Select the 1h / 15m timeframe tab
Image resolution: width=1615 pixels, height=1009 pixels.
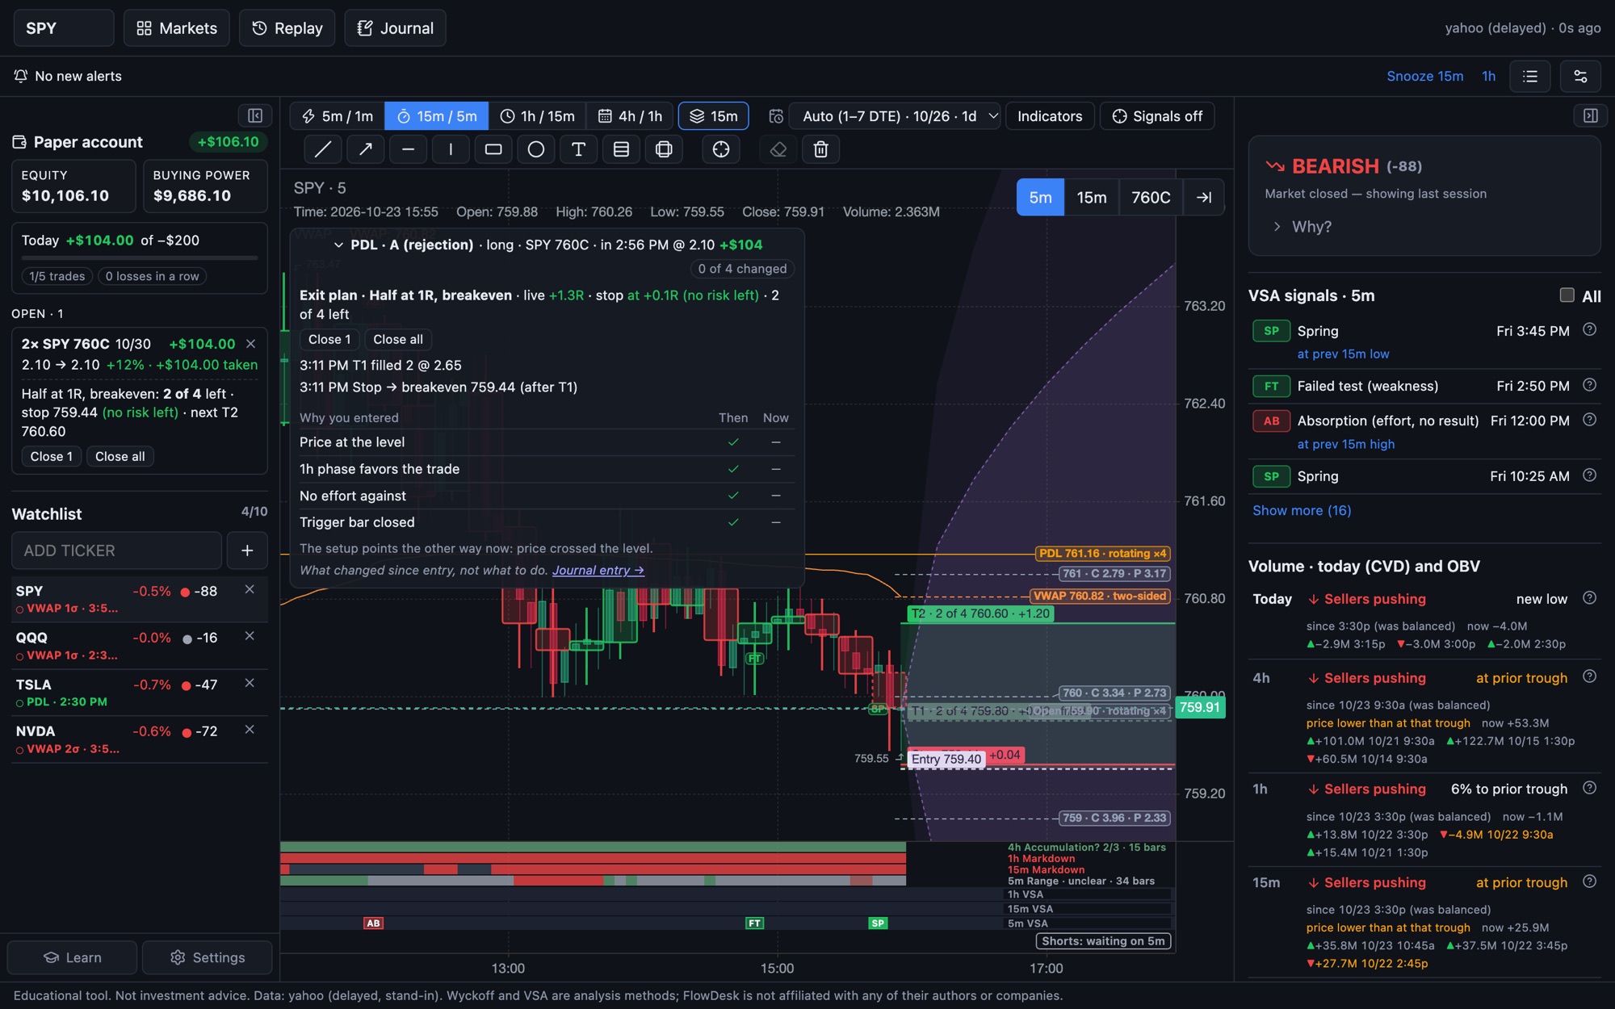tap(537, 116)
